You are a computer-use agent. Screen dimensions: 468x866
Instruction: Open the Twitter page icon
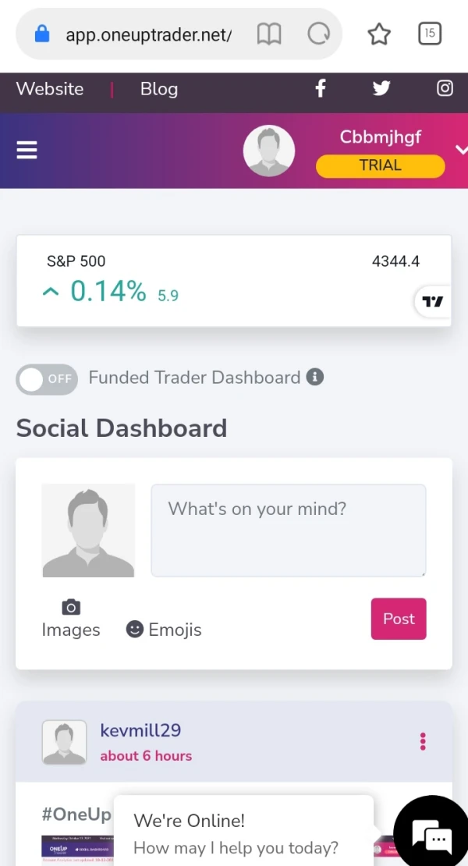(x=381, y=88)
